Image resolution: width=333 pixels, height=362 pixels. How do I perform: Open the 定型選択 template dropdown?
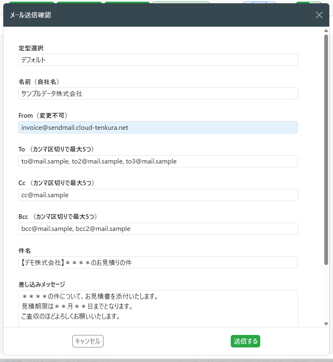click(158, 60)
